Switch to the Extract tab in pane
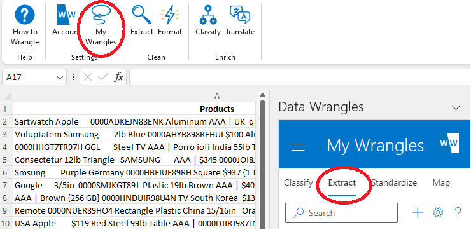The width and height of the screenshot is (471, 232). click(x=342, y=183)
